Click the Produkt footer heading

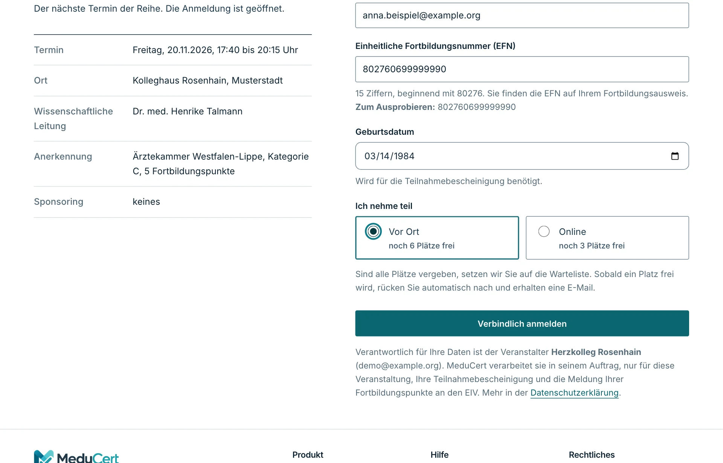point(308,455)
